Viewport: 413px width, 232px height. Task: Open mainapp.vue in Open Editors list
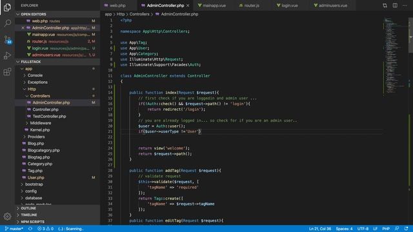(57, 35)
